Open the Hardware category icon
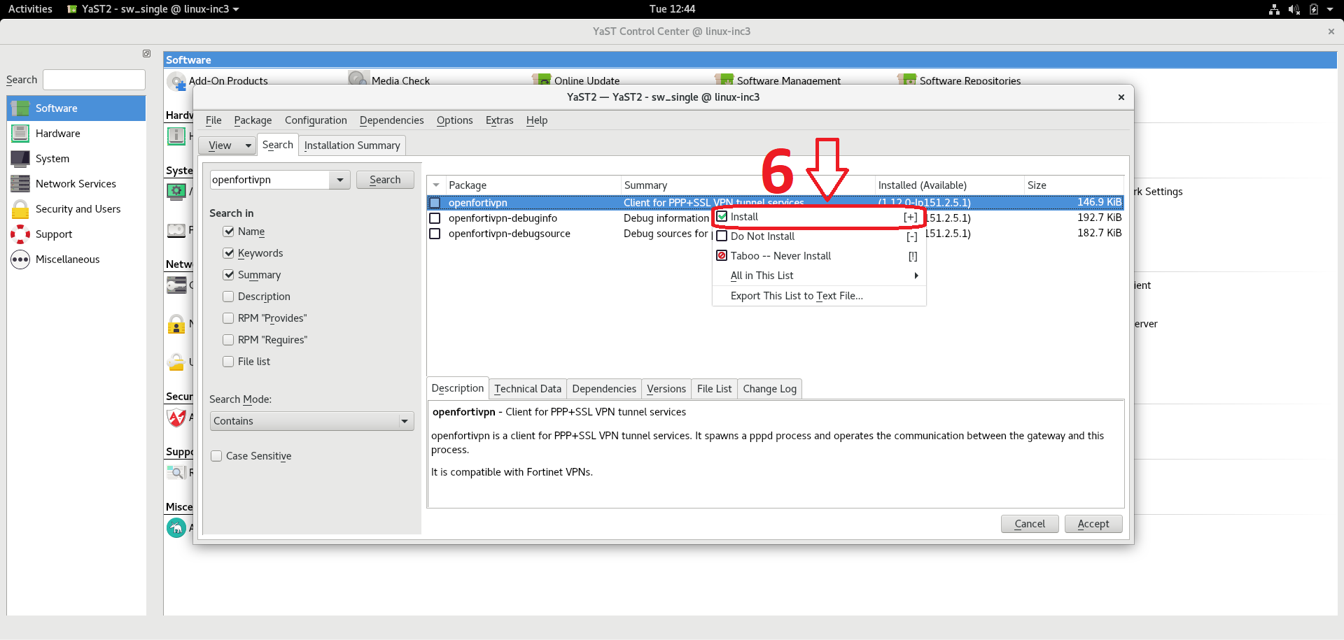Viewport: 1344px width, 640px height. click(x=21, y=134)
